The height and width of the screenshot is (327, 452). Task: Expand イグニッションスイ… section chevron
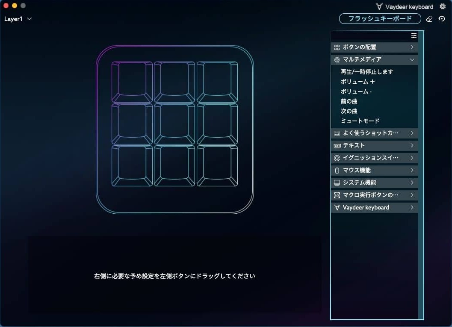point(412,158)
